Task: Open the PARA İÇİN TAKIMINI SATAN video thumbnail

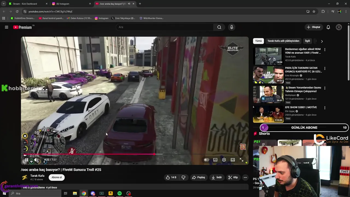Action: coord(268,75)
